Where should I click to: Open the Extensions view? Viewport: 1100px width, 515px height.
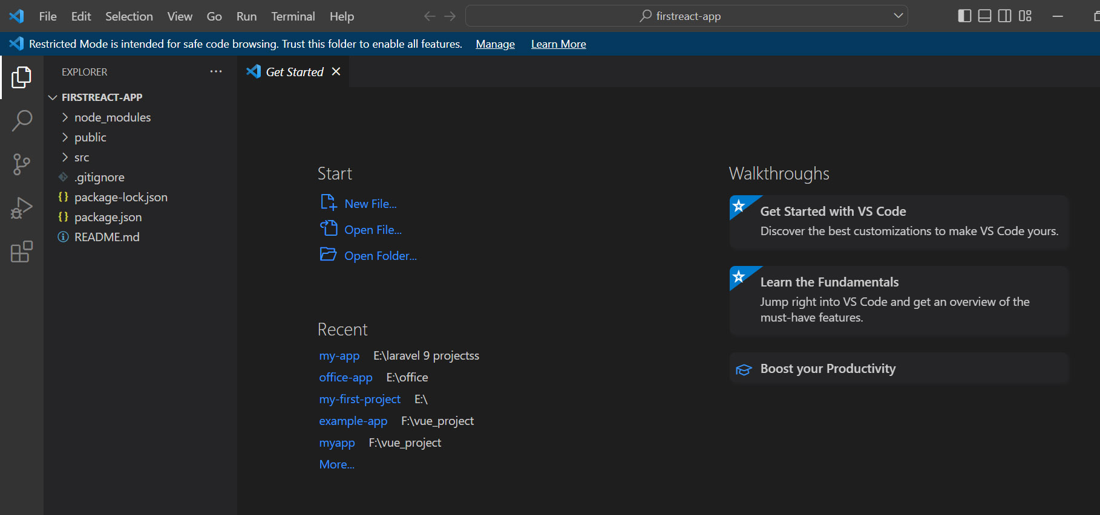[x=22, y=251]
